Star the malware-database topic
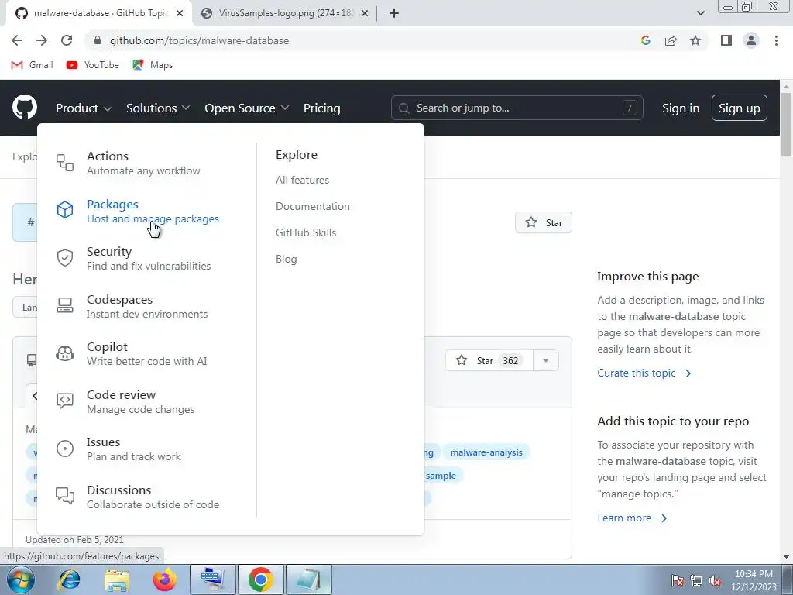Viewport: 793px width, 595px height. coord(544,222)
